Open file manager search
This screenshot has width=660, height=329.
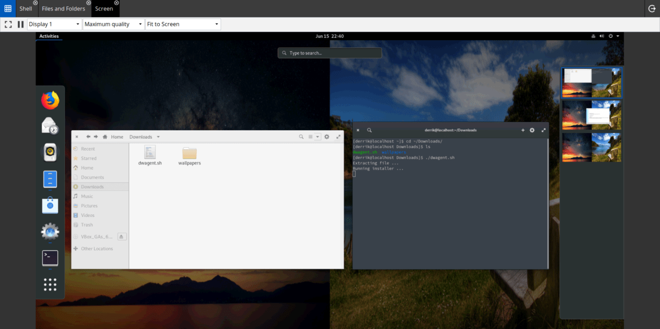[301, 136]
